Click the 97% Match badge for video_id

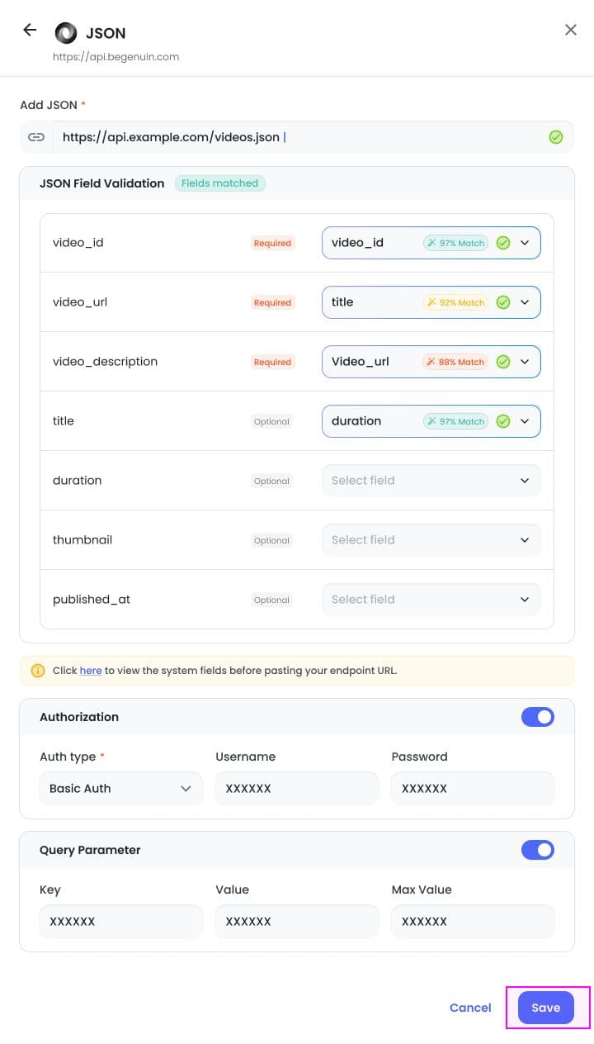455,243
